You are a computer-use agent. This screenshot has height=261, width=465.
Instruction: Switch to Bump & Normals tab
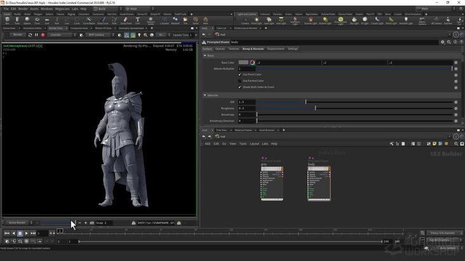253,49
